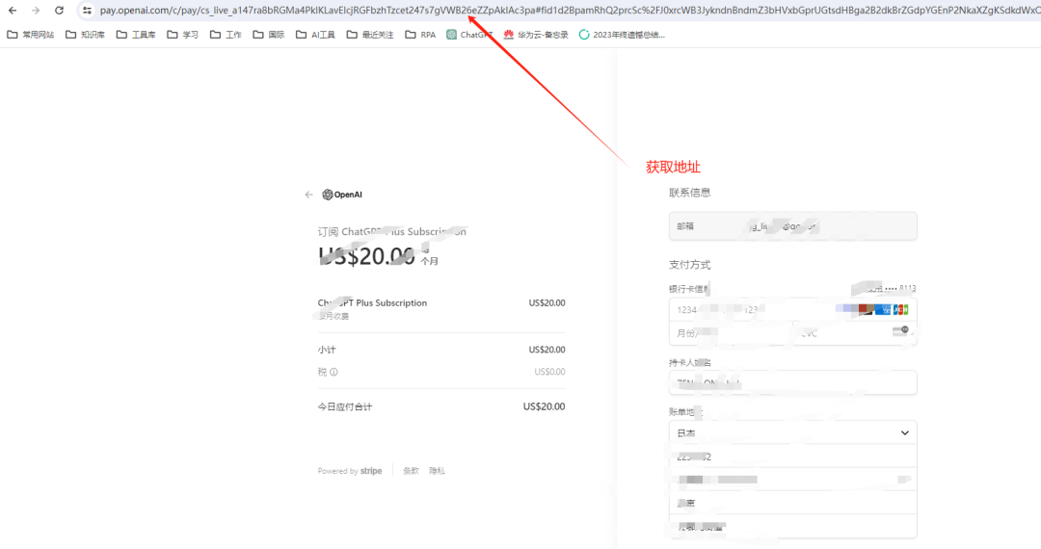Open the 国际 bookmark folder

(268, 35)
